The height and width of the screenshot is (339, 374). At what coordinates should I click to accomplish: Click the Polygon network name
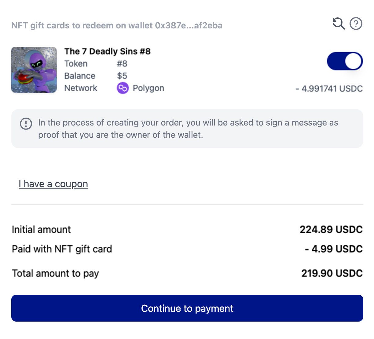point(148,88)
